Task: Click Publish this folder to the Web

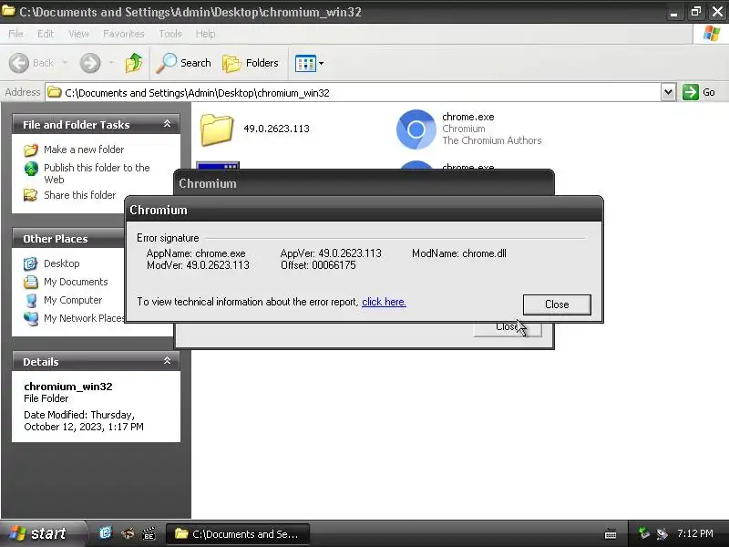Action: click(x=97, y=173)
